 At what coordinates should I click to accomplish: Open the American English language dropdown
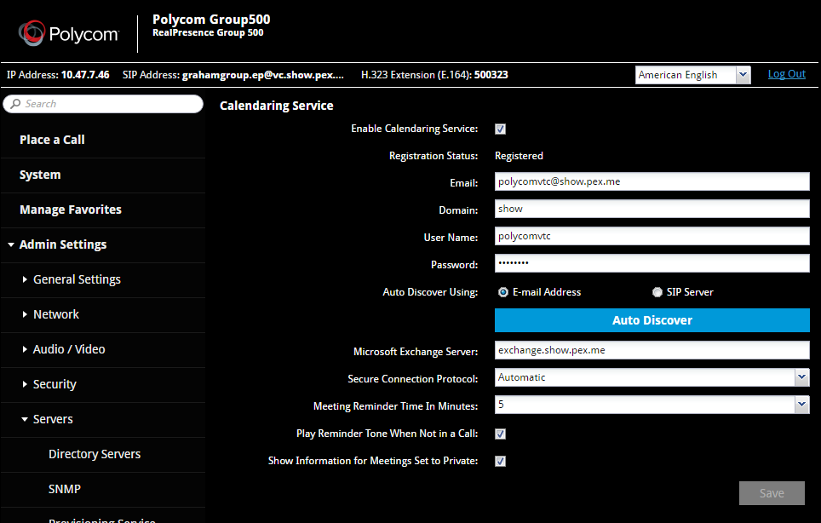[692, 75]
